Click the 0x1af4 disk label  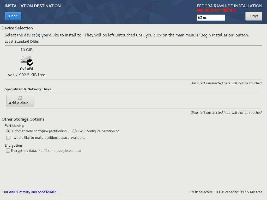tap(27, 69)
